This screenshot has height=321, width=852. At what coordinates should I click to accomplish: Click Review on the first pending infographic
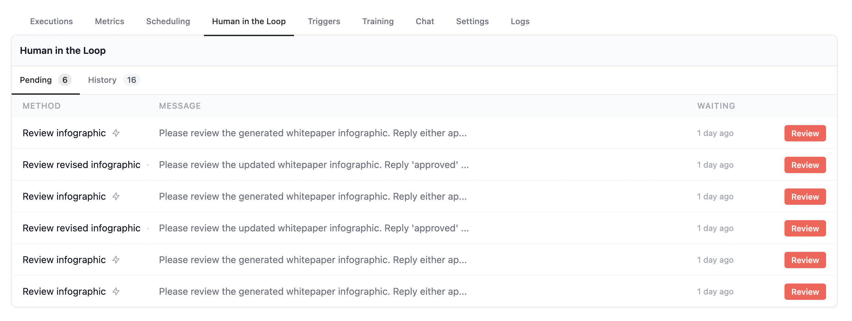[805, 133]
